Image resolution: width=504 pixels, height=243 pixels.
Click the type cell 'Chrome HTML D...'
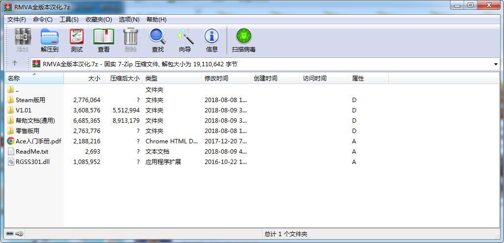tap(172, 141)
